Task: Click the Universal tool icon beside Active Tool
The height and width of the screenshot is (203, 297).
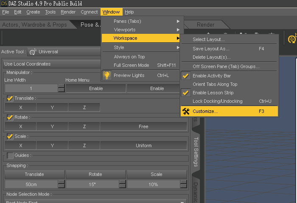Action: (33, 52)
